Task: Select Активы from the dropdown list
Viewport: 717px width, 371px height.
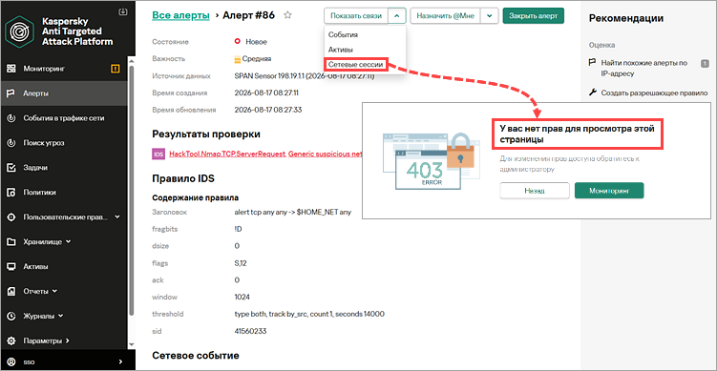Action: point(341,50)
